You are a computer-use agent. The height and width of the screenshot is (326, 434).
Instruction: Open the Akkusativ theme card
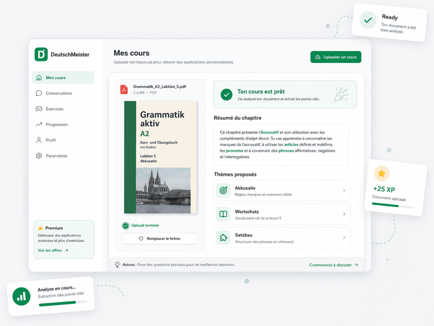tap(282, 191)
